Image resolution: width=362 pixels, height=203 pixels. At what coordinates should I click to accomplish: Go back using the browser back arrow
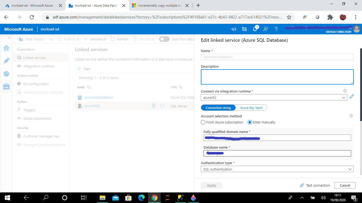[6, 17]
